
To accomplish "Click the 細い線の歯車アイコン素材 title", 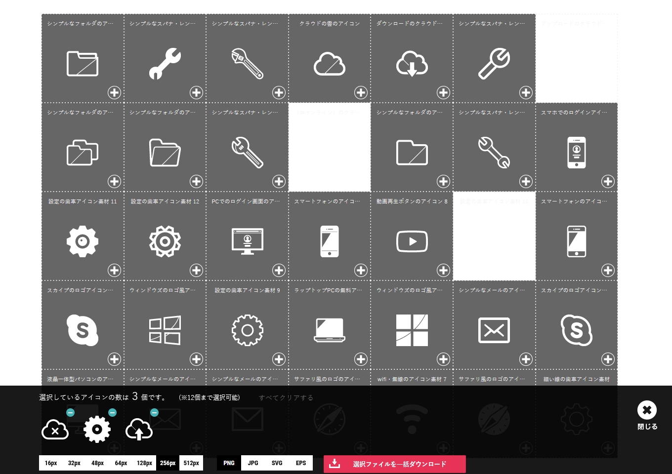I will click(577, 379).
